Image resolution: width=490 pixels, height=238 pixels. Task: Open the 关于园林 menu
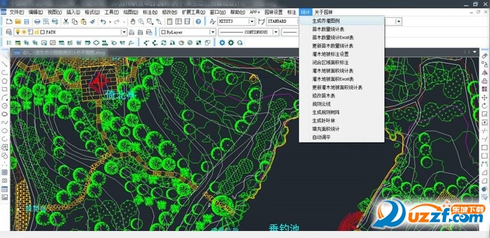point(323,12)
